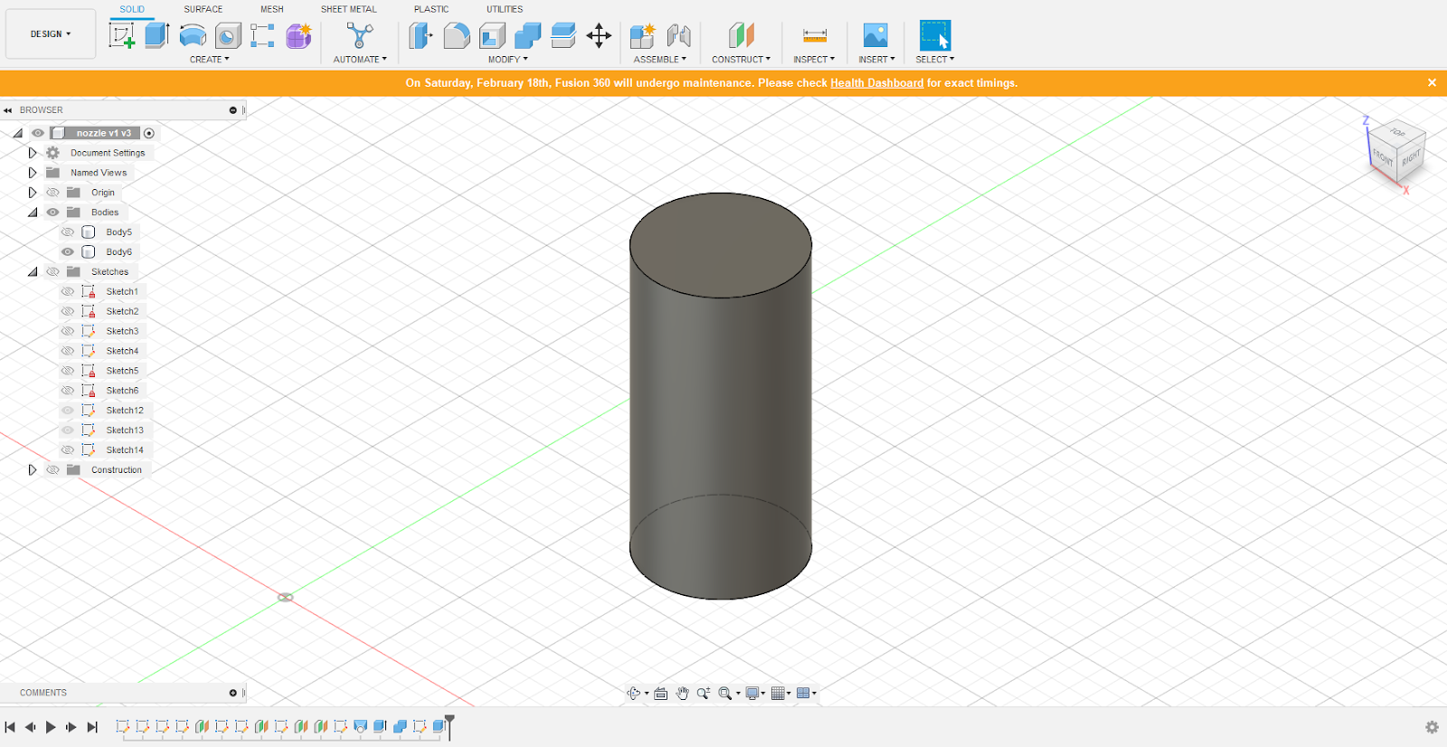The width and height of the screenshot is (1447, 747).
Task: Select the Offset Plane construct tool
Action: pyautogui.click(x=741, y=35)
